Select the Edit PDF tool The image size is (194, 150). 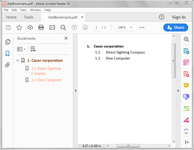pyautogui.click(x=186, y=62)
